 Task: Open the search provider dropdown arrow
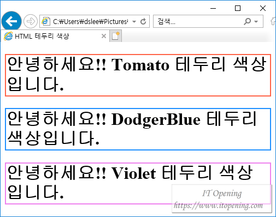256,21
